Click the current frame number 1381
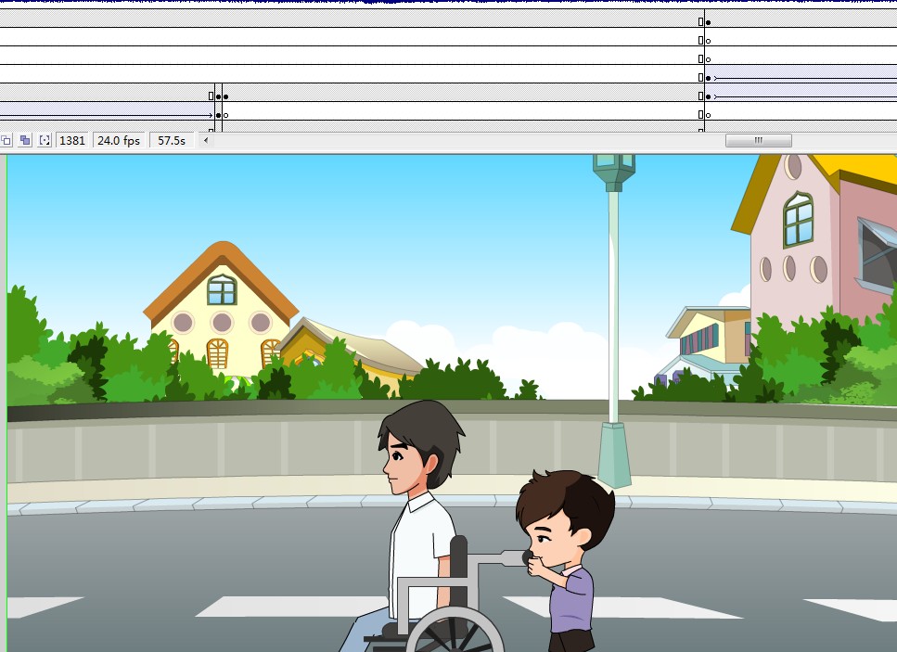897x652 pixels. [71, 140]
